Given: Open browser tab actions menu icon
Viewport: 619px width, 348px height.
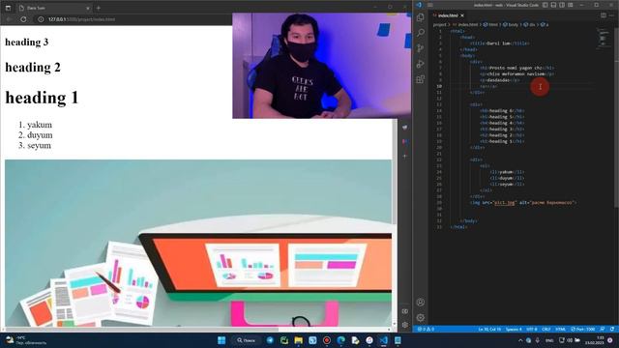Looking at the screenshot, I should [x=8, y=8].
